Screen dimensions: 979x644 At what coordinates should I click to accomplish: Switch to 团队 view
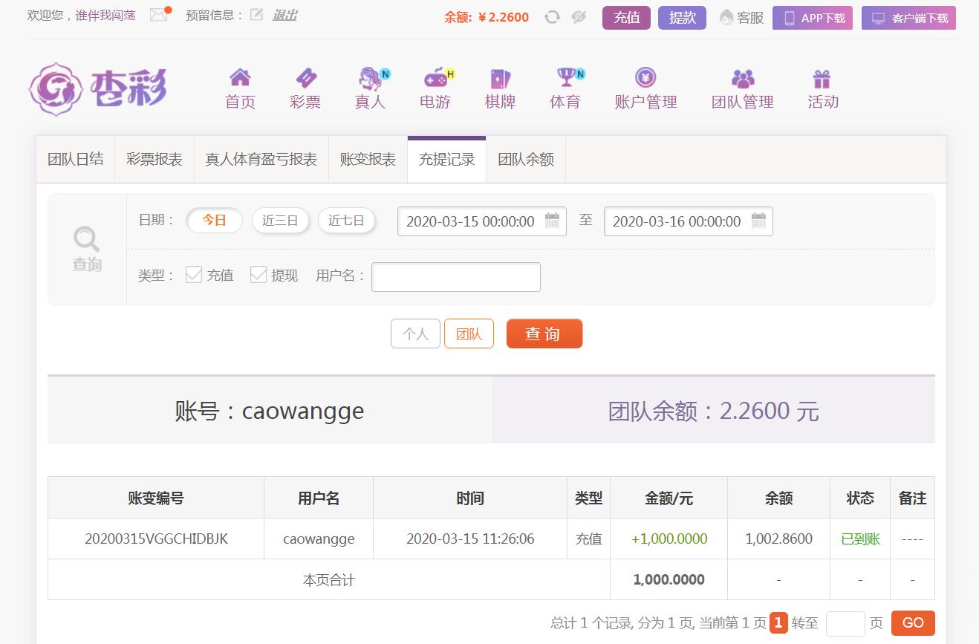tap(469, 334)
